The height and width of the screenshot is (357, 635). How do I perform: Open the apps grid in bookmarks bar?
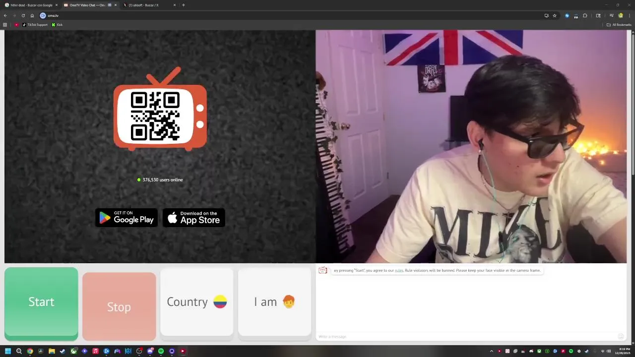[x=5, y=25]
